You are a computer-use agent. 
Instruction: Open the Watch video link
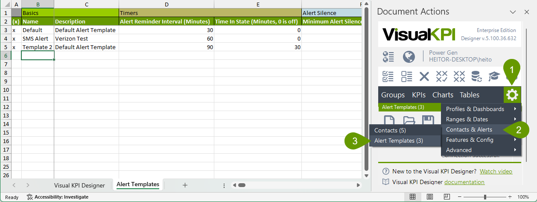[x=496, y=171]
